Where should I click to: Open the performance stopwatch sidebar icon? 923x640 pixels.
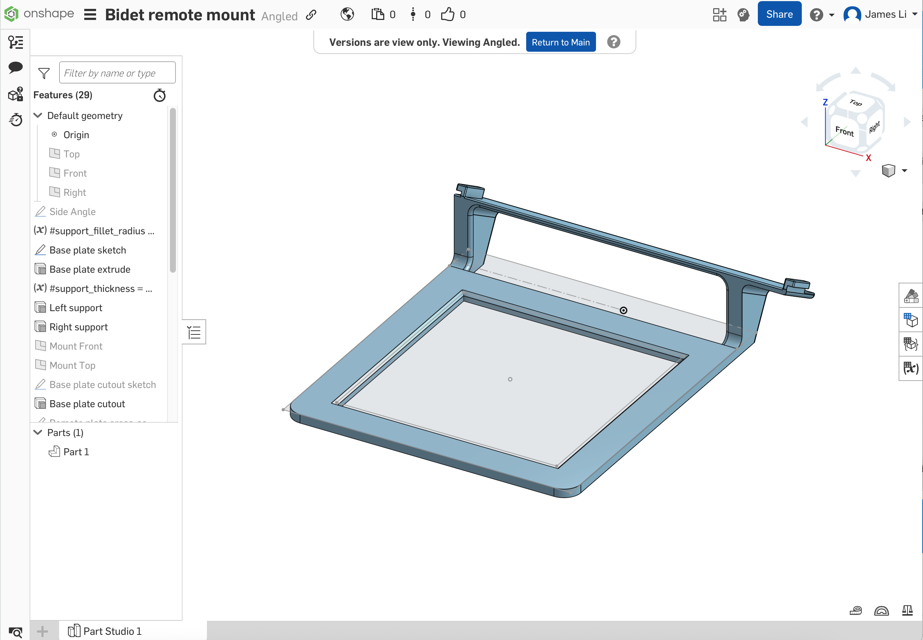16,119
